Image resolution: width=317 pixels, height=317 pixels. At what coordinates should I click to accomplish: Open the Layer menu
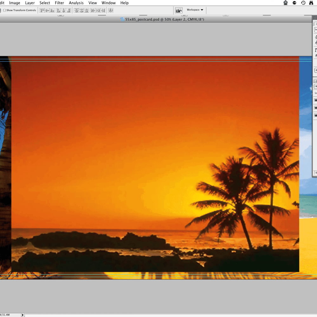coord(30,3)
